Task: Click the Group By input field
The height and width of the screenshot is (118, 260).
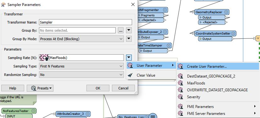Action: pos(77,30)
